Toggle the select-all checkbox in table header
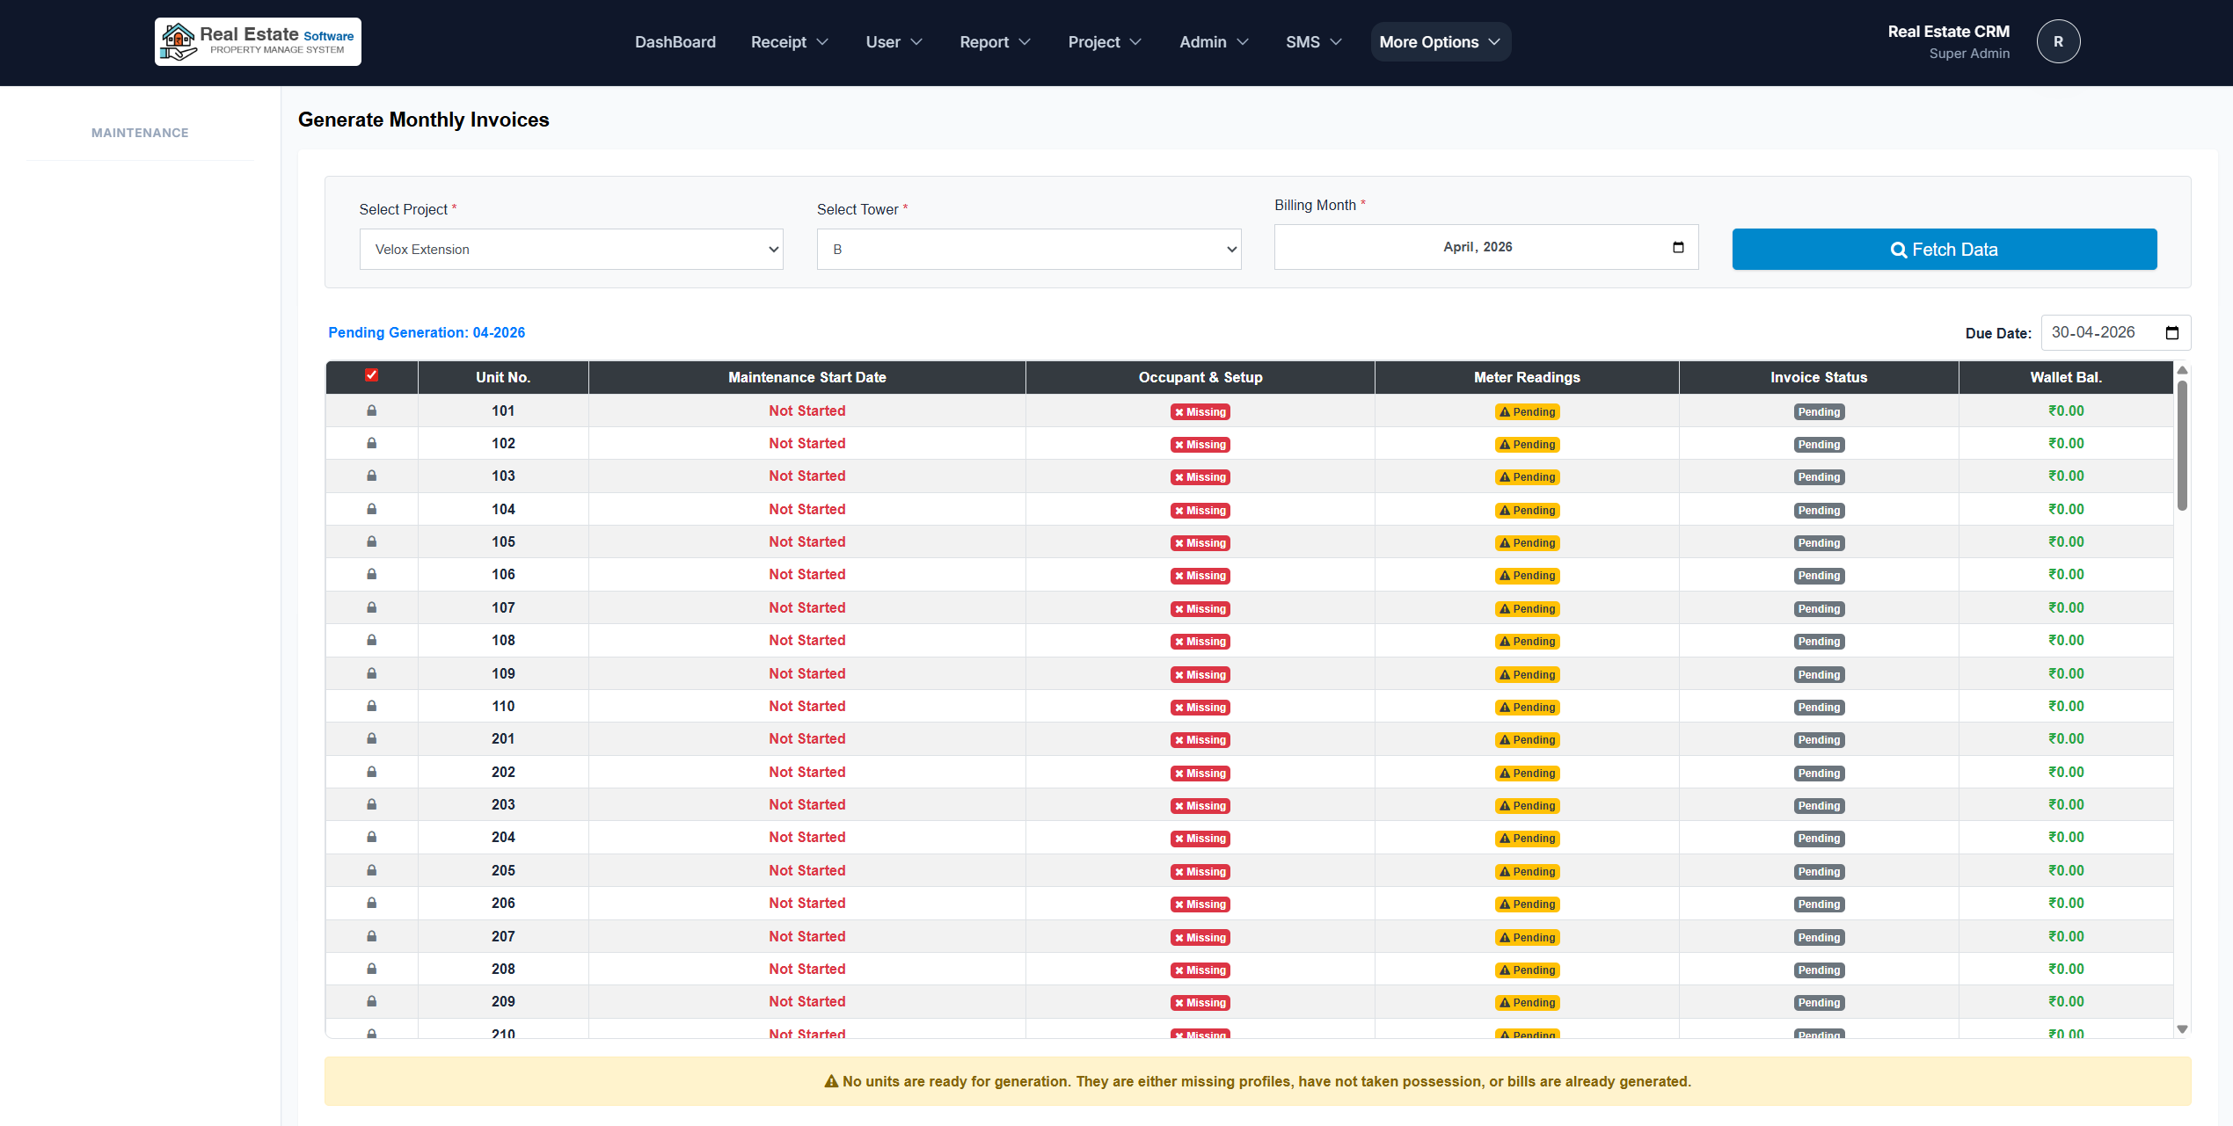Image resolution: width=2233 pixels, height=1126 pixels. 372,375
